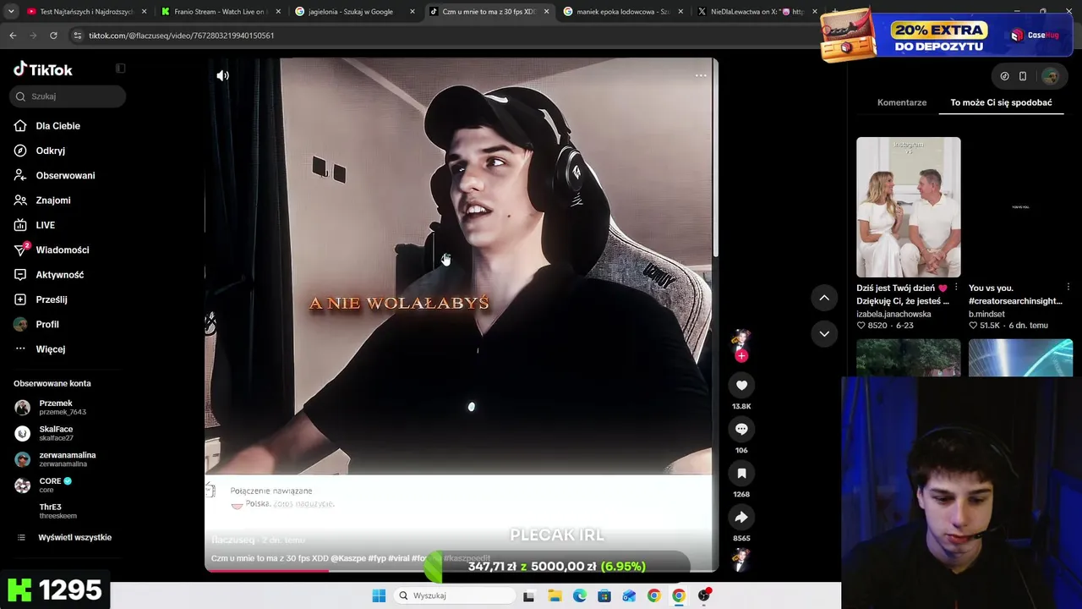Open Wiadomości inbox
This screenshot has height=609, width=1082.
click(62, 250)
